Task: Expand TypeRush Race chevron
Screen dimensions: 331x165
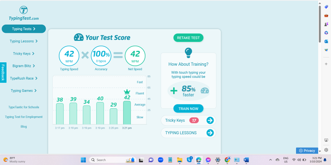Action: [36, 78]
